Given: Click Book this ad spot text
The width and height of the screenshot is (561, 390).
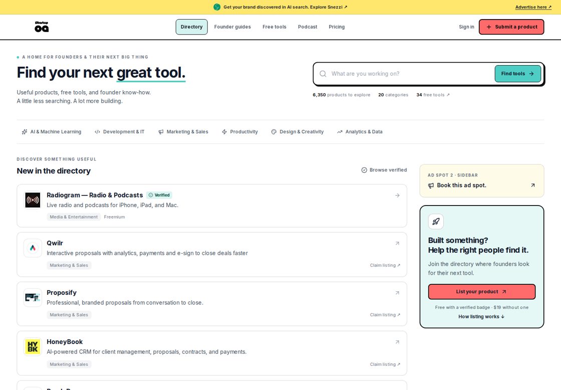Looking at the screenshot, I should tap(461, 185).
